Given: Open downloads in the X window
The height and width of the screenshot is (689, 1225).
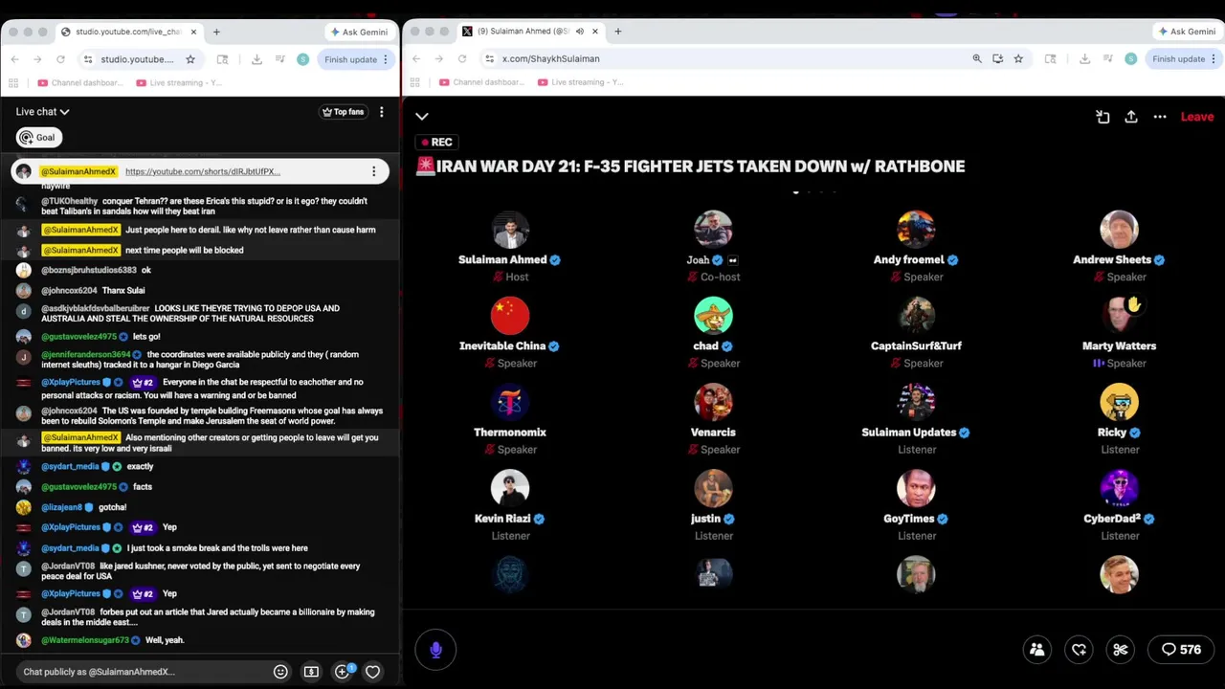Looking at the screenshot, I should tap(1084, 59).
